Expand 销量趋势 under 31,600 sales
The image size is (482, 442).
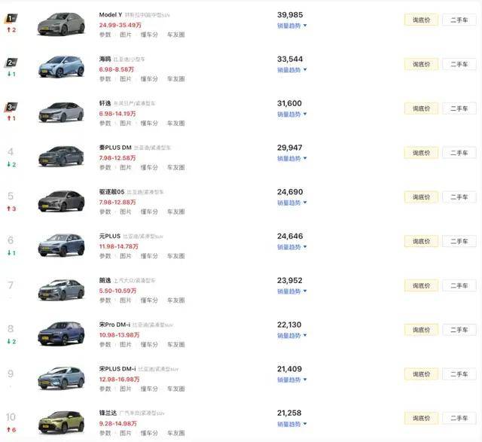pos(291,114)
